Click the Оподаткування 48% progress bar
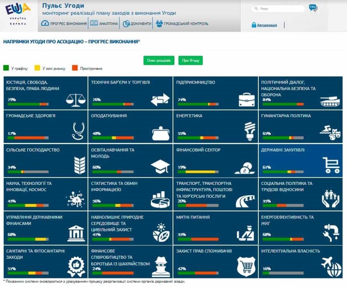347x287 pixels. tap(112, 138)
